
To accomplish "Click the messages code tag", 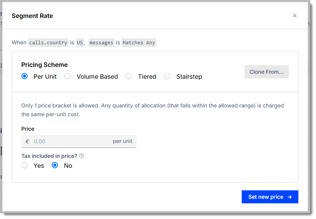I will [x=102, y=43].
